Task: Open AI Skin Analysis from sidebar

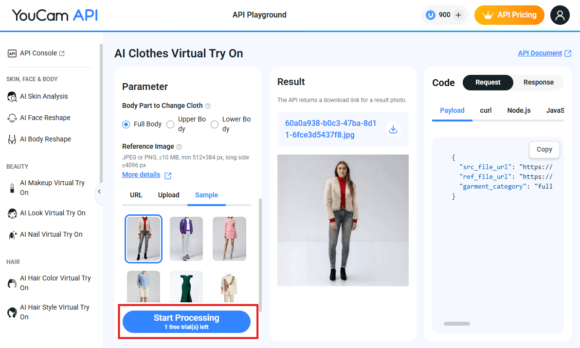Action: tap(44, 96)
